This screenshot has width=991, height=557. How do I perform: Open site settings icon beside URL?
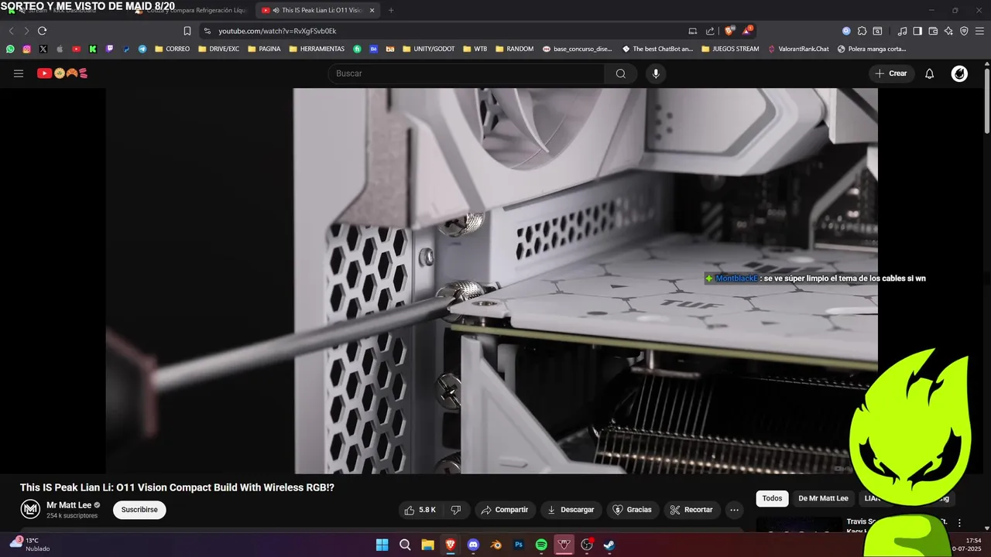207,31
